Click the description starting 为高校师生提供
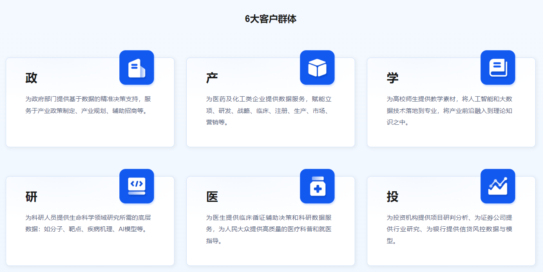The width and height of the screenshot is (543, 272). (x=449, y=111)
